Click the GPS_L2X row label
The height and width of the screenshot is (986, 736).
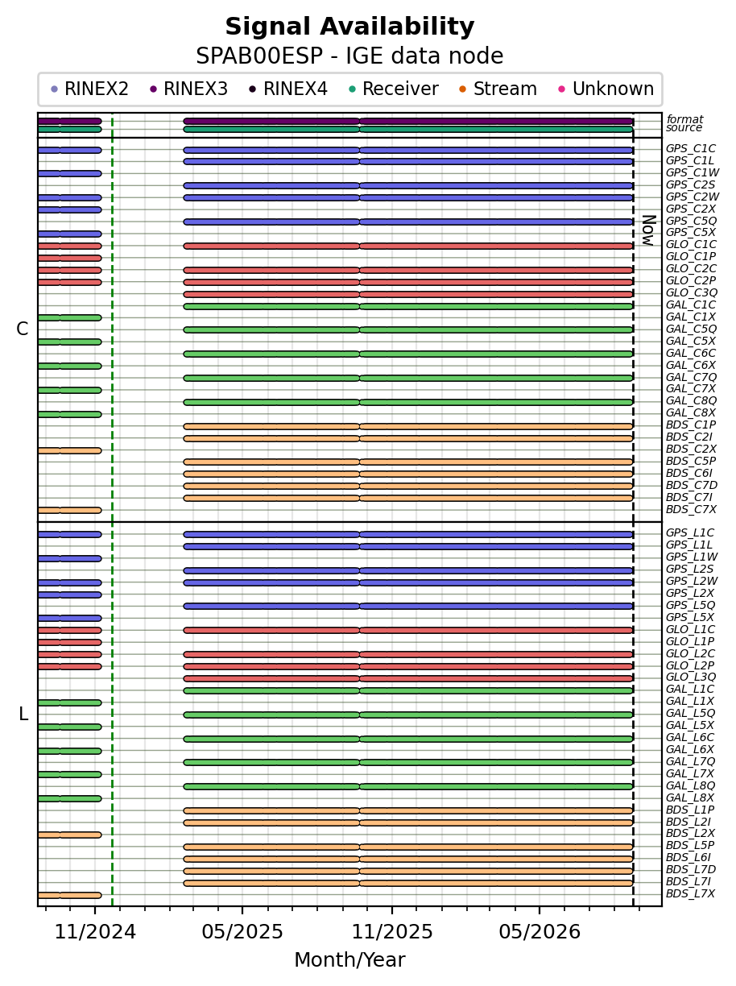pos(689,594)
